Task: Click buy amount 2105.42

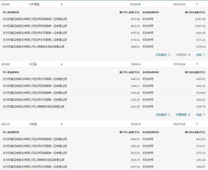Action: tap(135, 100)
